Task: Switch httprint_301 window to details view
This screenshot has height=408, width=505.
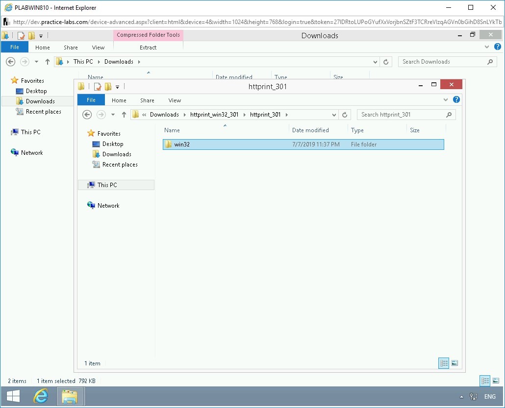Action: pyautogui.click(x=444, y=363)
